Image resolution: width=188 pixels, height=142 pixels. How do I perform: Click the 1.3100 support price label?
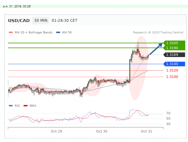tap(172, 77)
